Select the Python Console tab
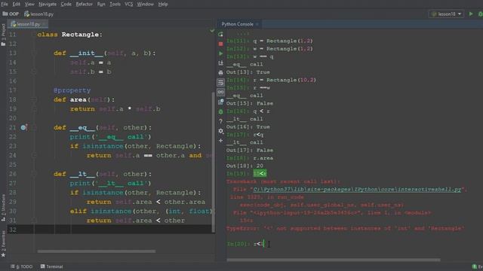483x271 pixels. point(237,24)
